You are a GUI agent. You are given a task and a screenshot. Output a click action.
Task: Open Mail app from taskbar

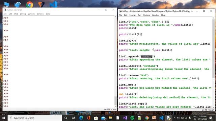click(x=104, y=118)
